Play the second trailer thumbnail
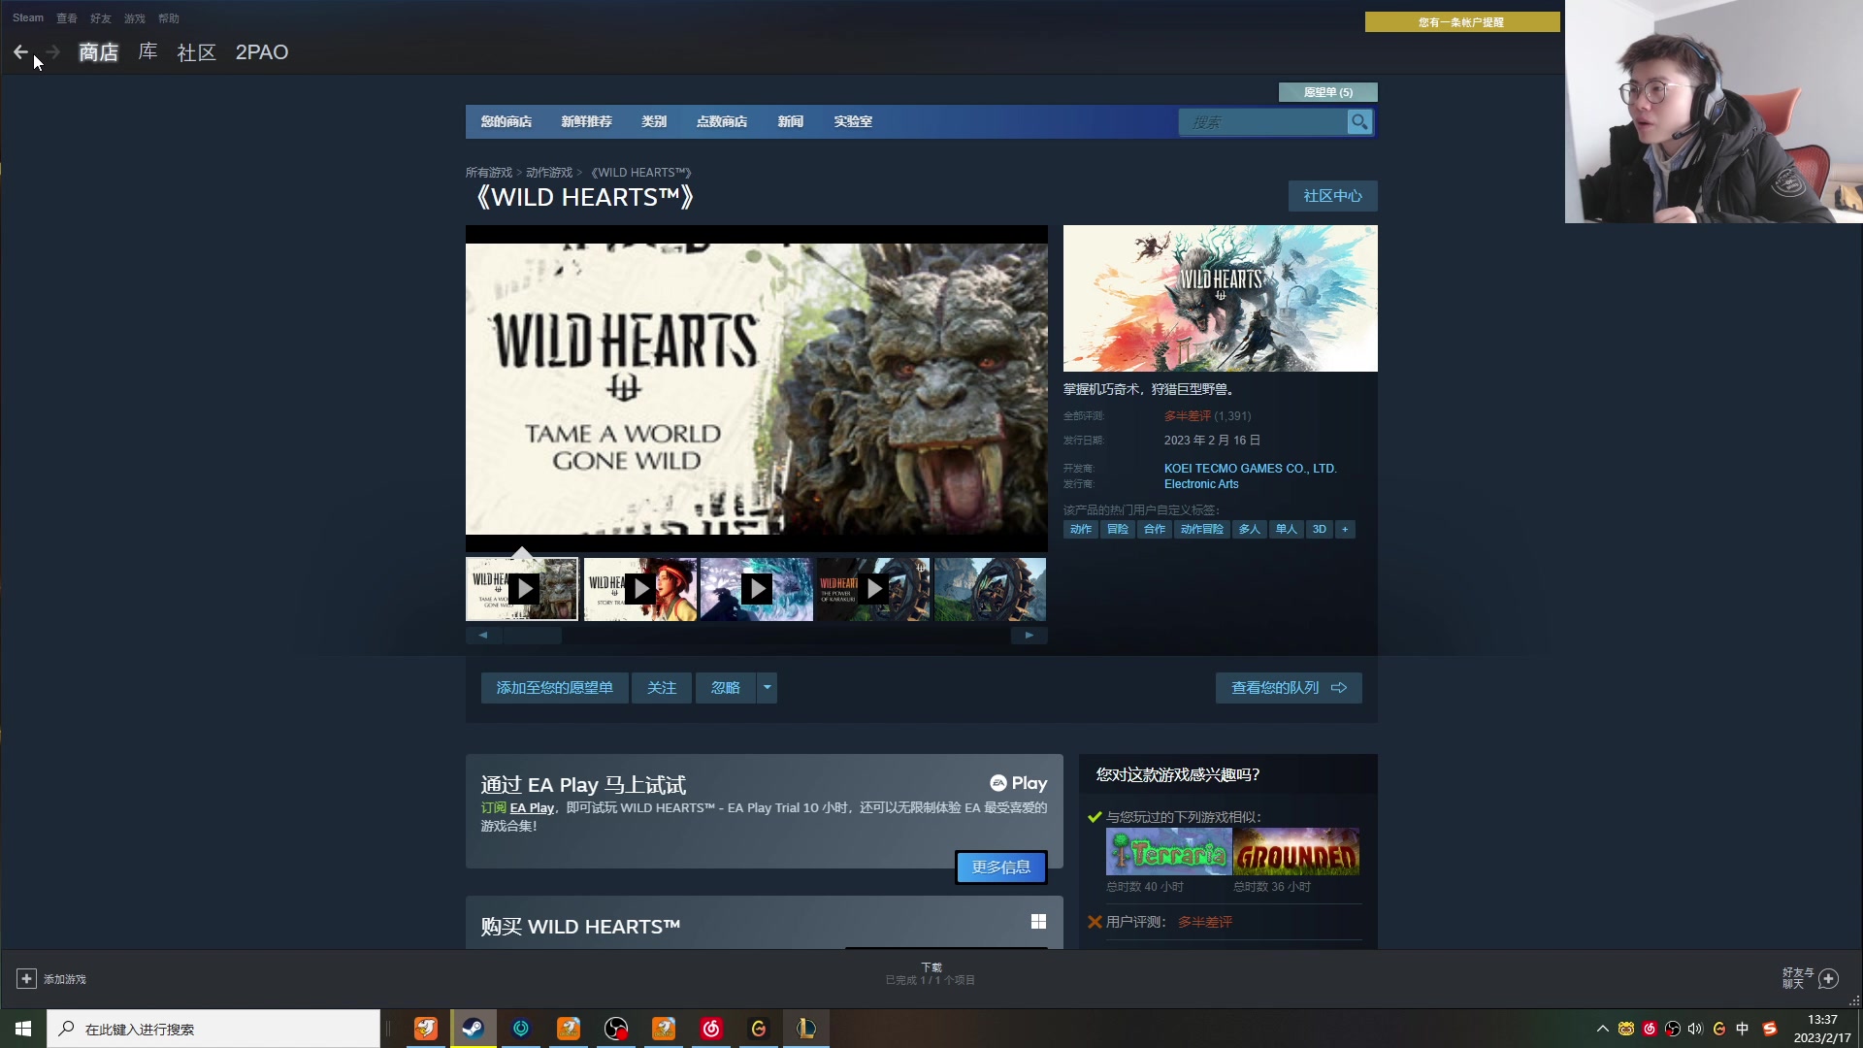Viewport: 1863px width, 1048px height. point(640,589)
